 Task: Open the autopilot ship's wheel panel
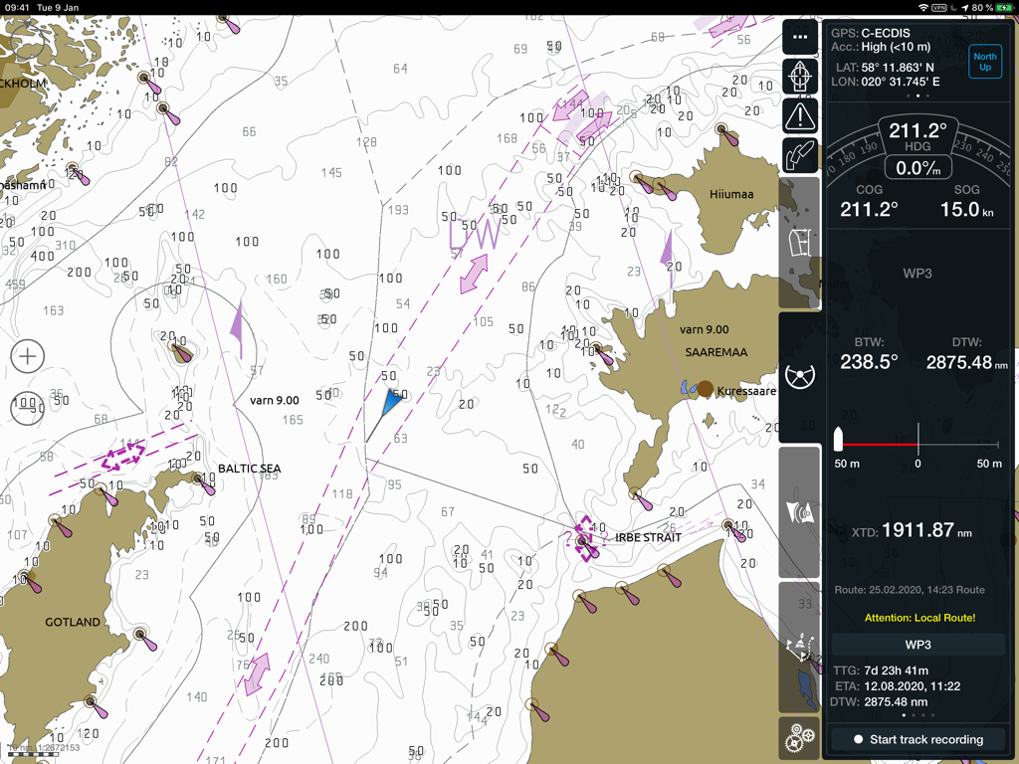(799, 376)
